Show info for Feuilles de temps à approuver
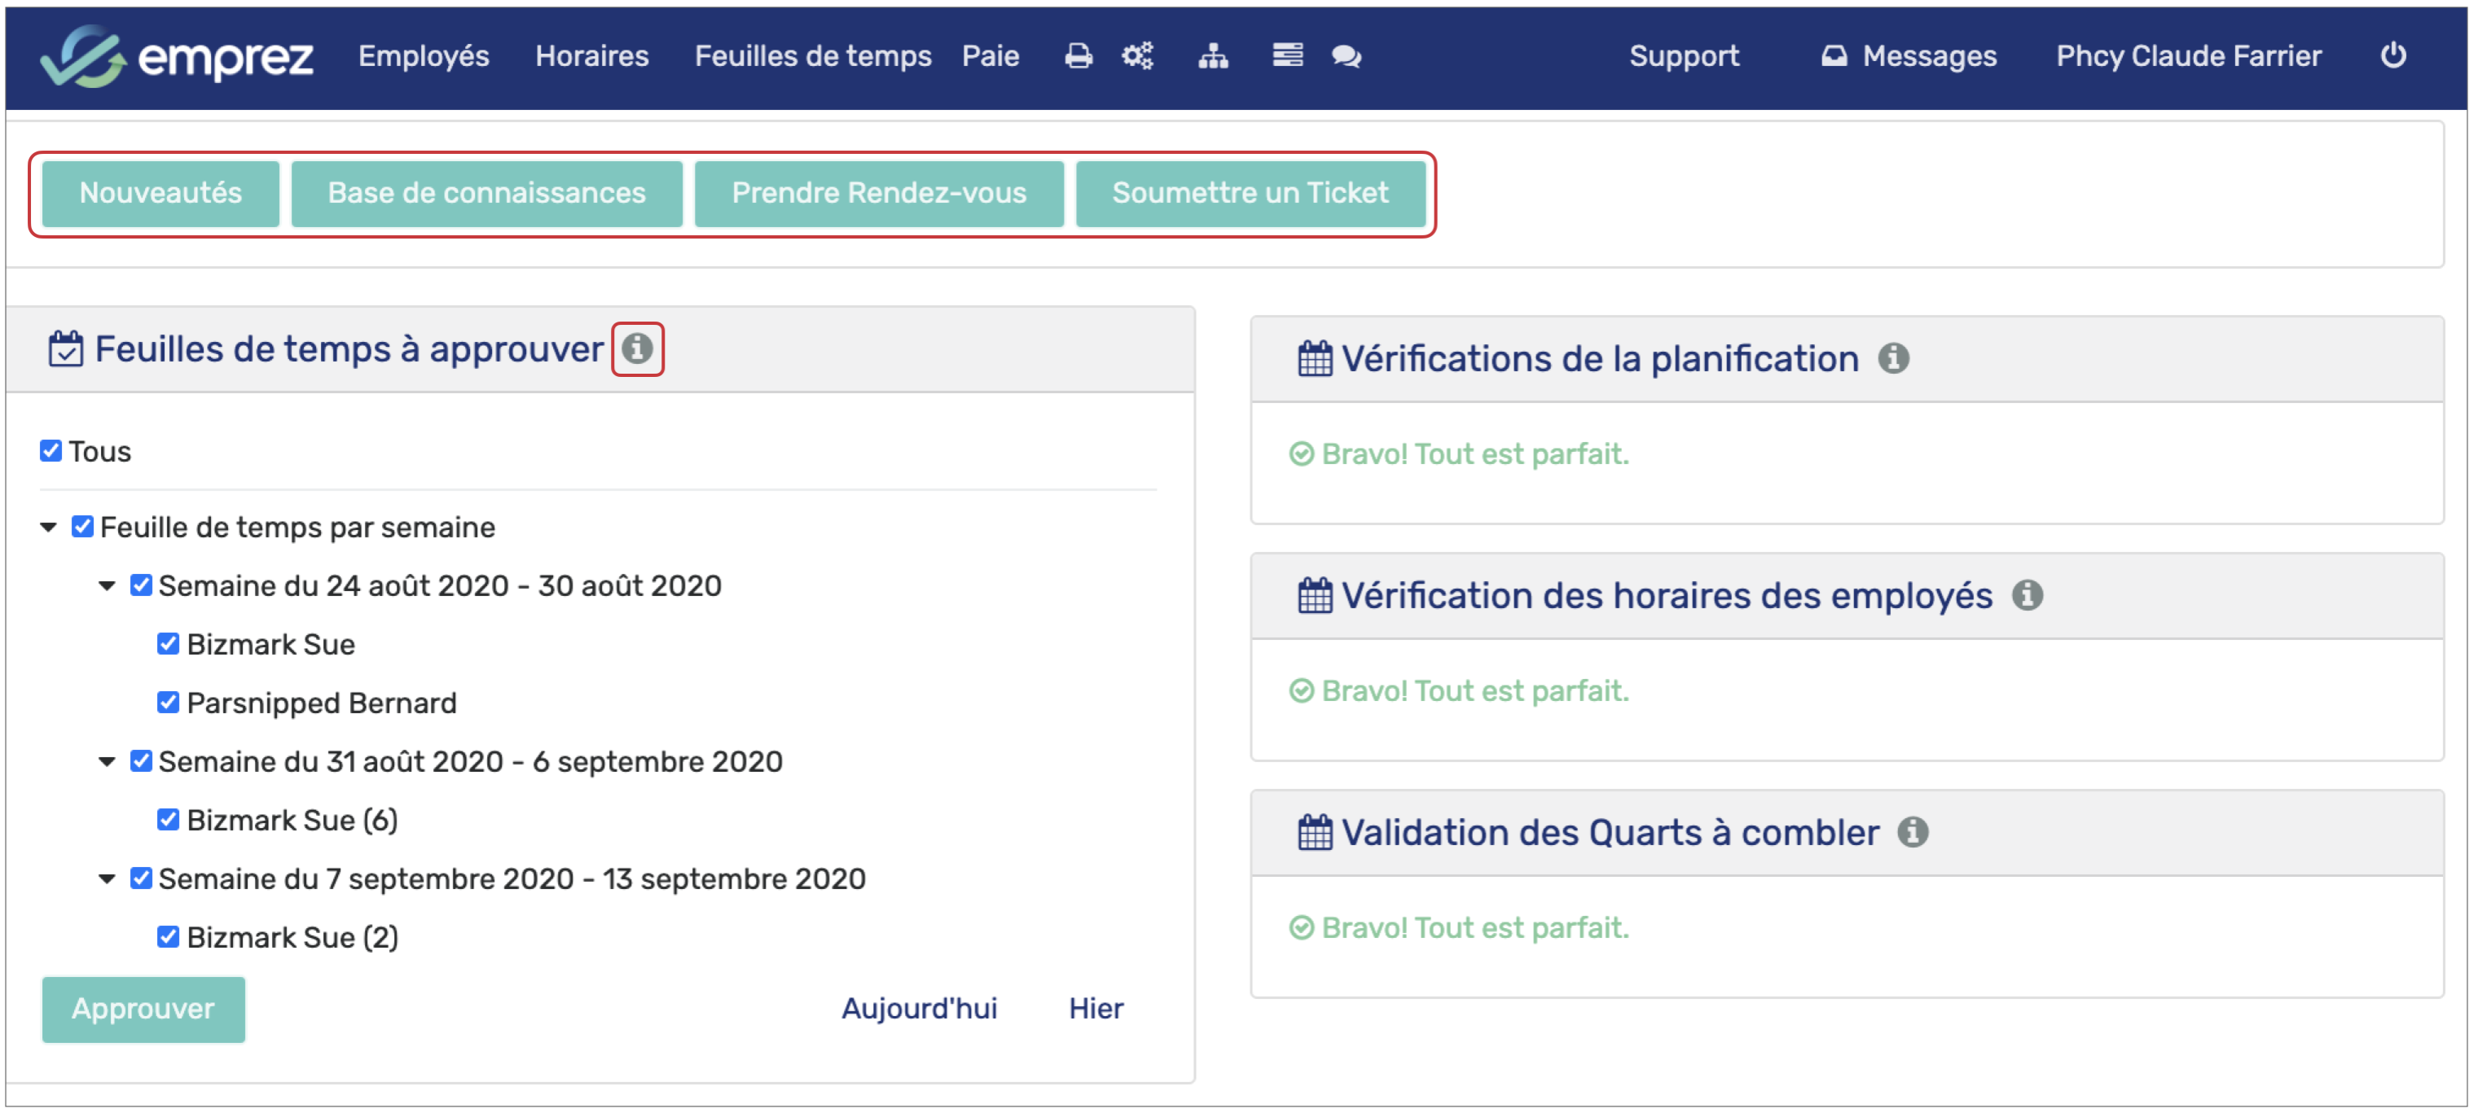This screenshot has height=1117, width=2478. click(637, 349)
